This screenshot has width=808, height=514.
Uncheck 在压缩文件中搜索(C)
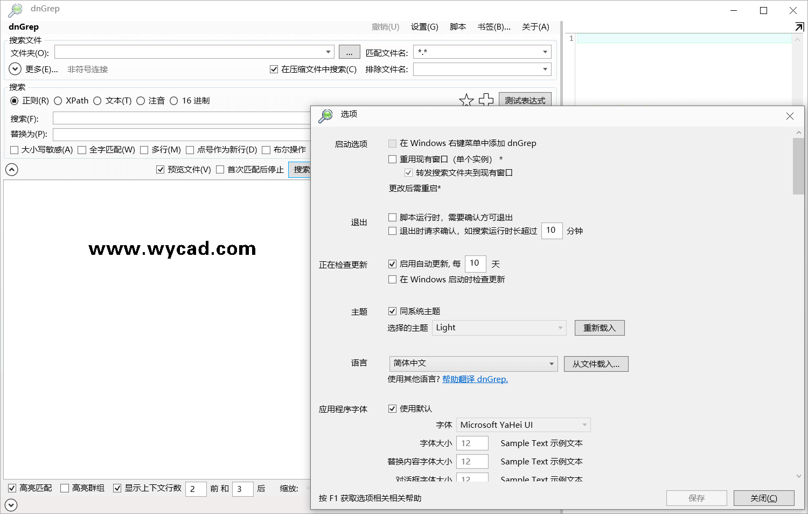pyautogui.click(x=274, y=69)
